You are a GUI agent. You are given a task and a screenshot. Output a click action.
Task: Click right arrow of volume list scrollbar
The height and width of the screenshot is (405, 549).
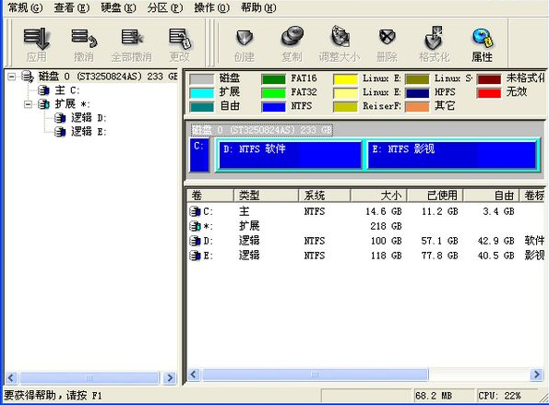tap(536, 375)
